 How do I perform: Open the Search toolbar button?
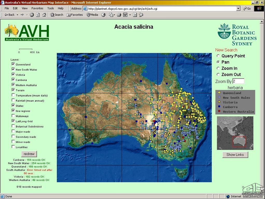[57, 15]
